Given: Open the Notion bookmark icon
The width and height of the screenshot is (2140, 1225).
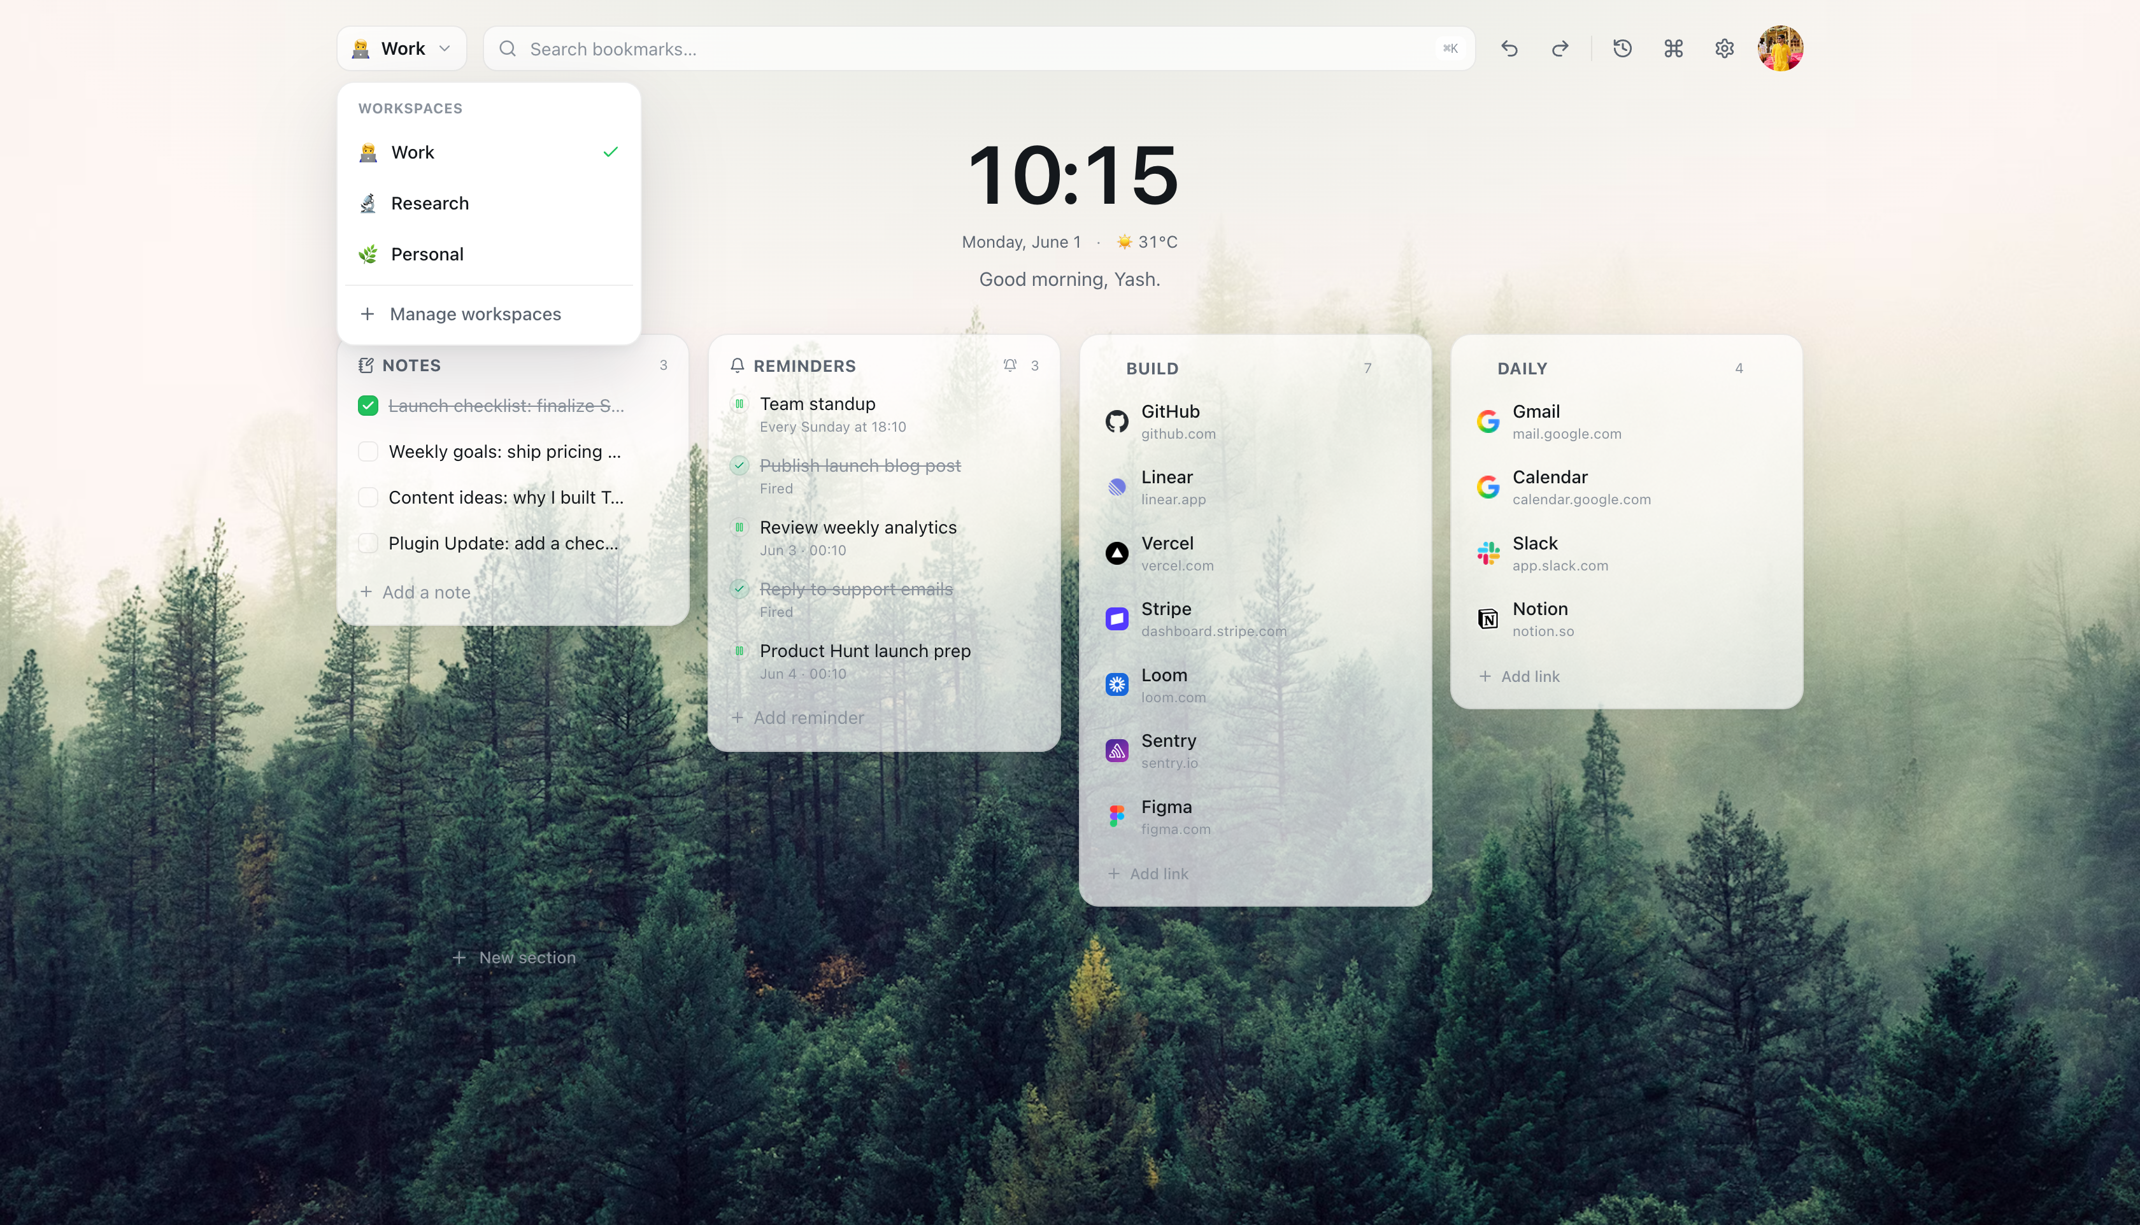Looking at the screenshot, I should [x=1488, y=620].
